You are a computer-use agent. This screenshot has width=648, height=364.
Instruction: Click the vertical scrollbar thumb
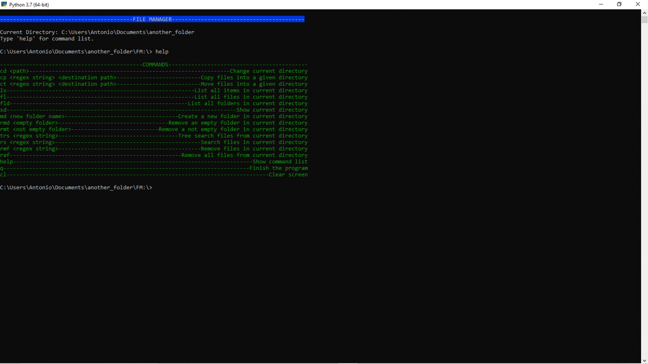pos(644,20)
